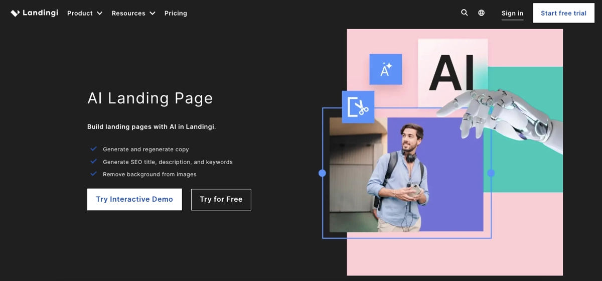Click the Sign in link

coord(512,13)
